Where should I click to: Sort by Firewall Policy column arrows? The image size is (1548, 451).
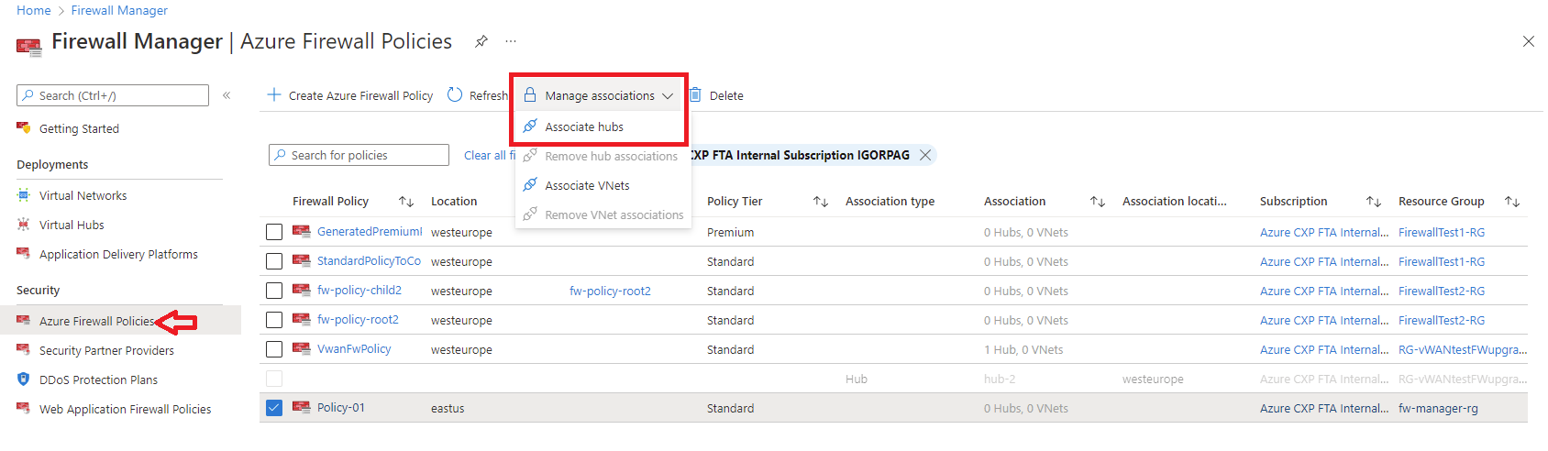tap(405, 202)
